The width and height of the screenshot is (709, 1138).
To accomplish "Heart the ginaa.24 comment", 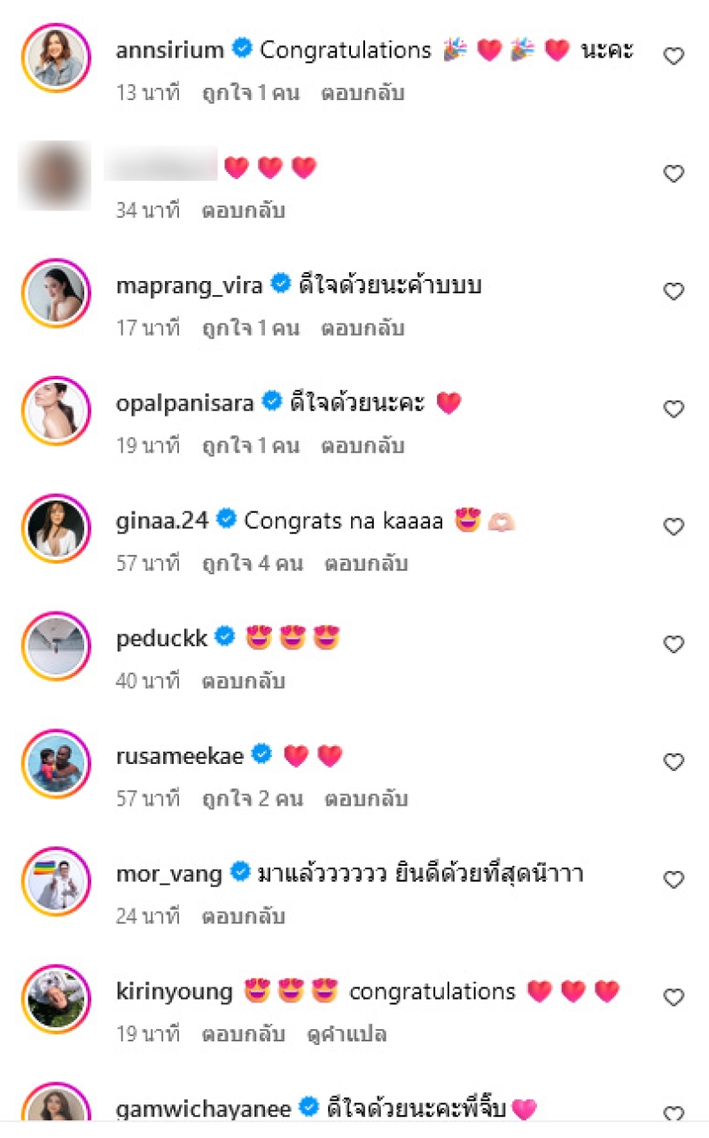I will 674,527.
